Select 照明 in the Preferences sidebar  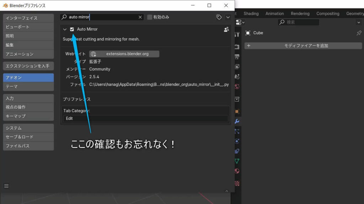tap(28, 36)
